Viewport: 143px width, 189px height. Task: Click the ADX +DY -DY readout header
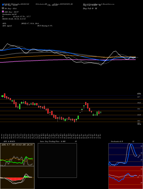click(17, 145)
